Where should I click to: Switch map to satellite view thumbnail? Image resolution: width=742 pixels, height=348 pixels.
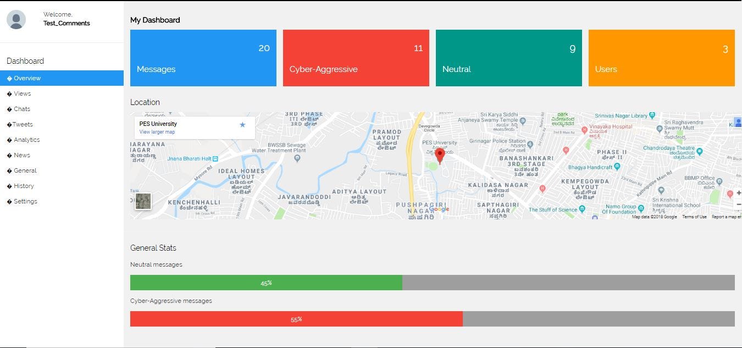tap(143, 201)
